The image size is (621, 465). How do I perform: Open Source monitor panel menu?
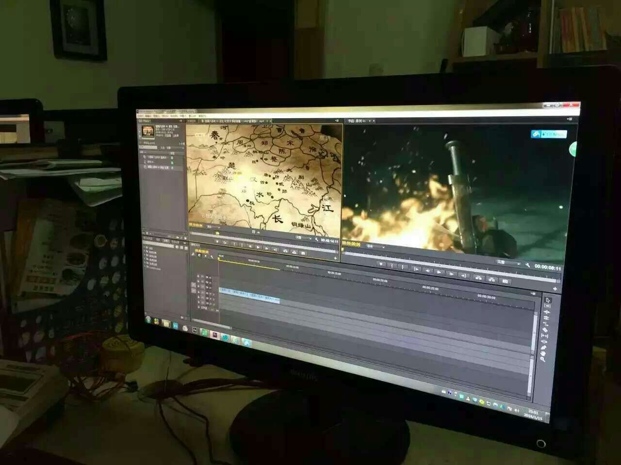tap(337, 121)
